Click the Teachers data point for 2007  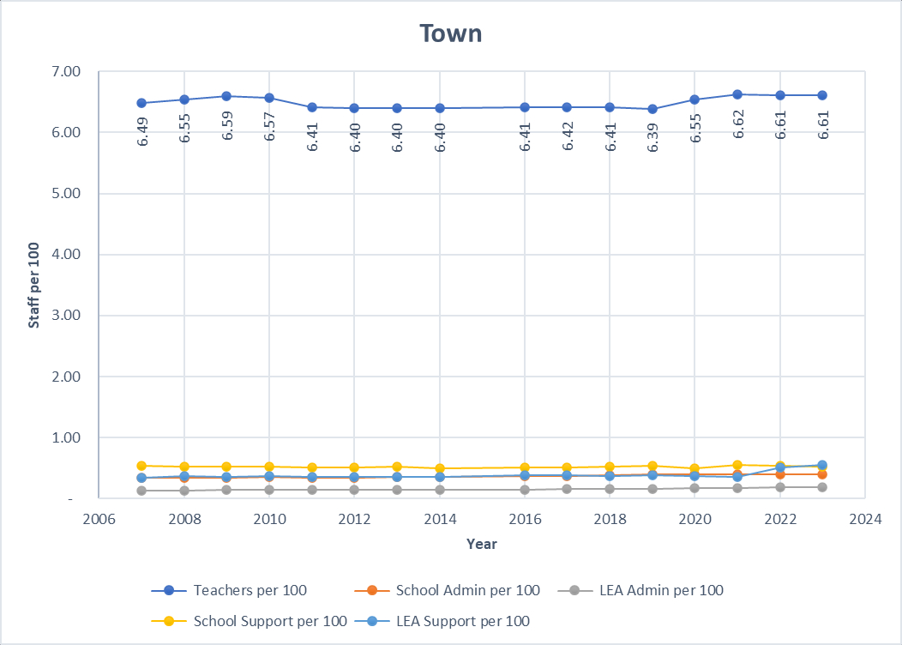tap(141, 103)
